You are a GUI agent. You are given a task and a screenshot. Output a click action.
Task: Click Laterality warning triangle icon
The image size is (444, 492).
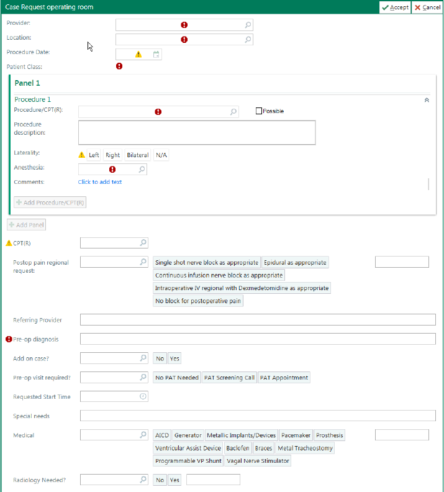81,155
